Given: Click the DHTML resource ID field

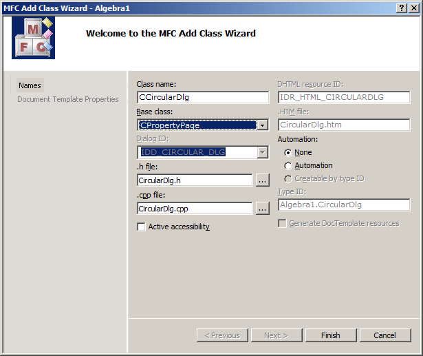Looking at the screenshot, I should point(344,97).
